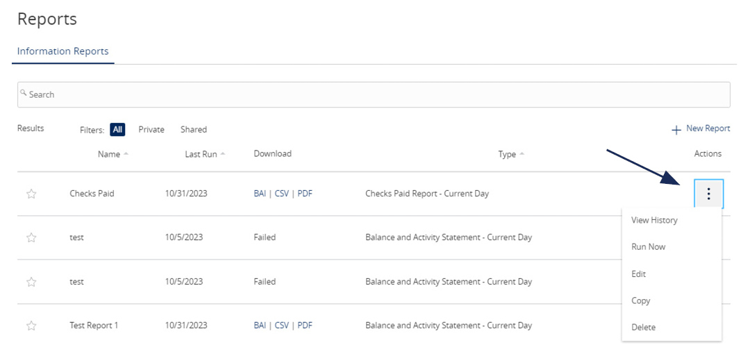This screenshot has height=356, width=750.
Task: Click the Results label
Action: [x=31, y=128]
